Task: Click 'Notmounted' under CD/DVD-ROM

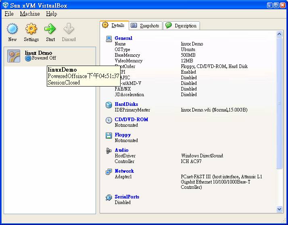Action: pos(126,125)
